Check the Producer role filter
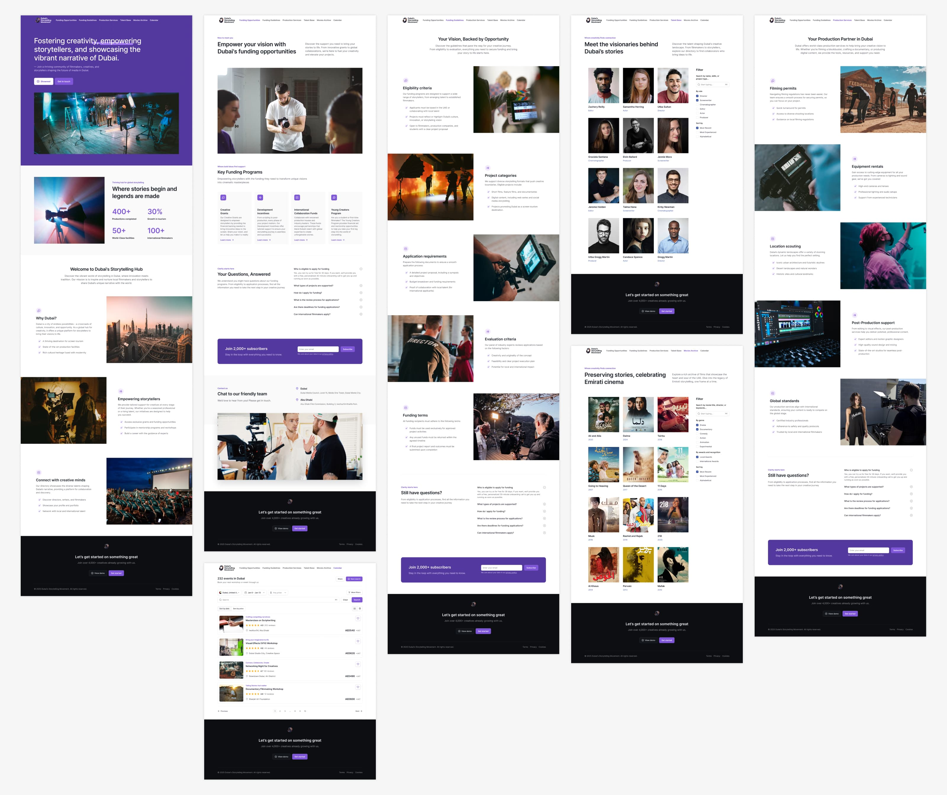 [x=697, y=117]
